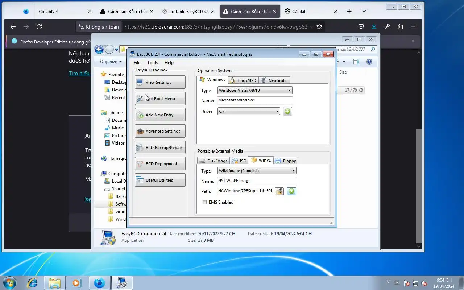Click green add entry icon beside Path
Viewport: 464px width, 290px height.
pos(291,191)
